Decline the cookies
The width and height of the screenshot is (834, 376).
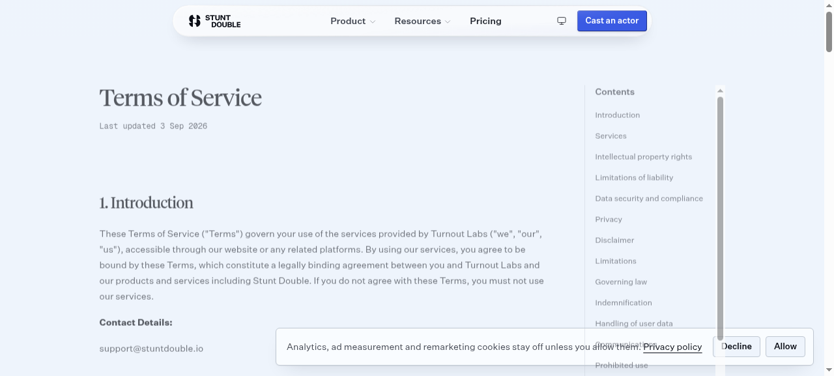click(x=736, y=347)
